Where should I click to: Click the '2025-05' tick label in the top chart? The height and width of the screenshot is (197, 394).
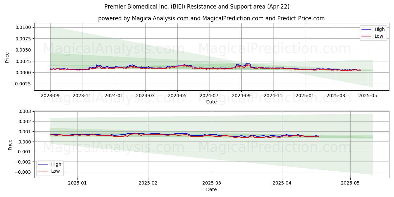[x=368, y=95]
